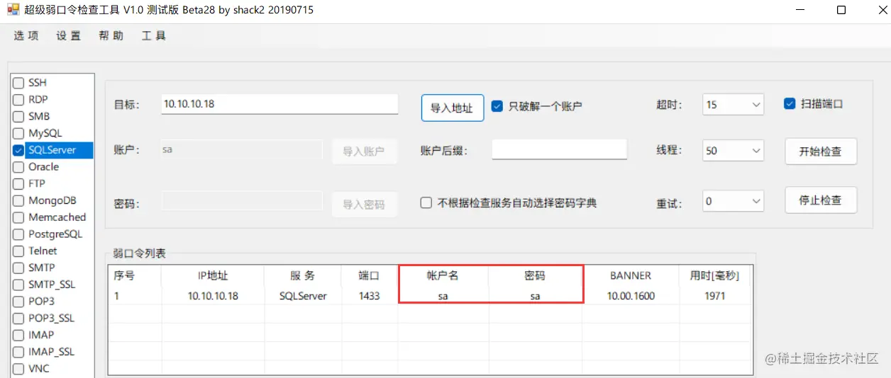Enable the Telnet service checkbox
The height and width of the screenshot is (378, 891).
pyautogui.click(x=18, y=251)
